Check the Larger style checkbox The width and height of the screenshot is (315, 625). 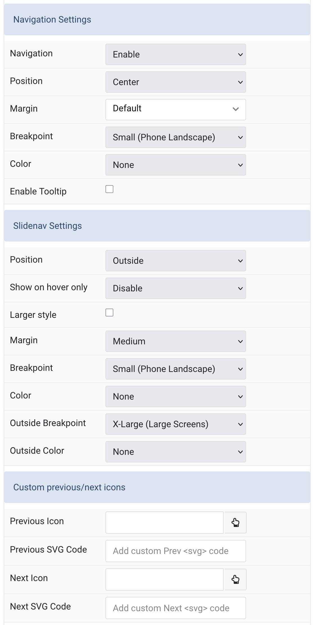pyautogui.click(x=109, y=312)
